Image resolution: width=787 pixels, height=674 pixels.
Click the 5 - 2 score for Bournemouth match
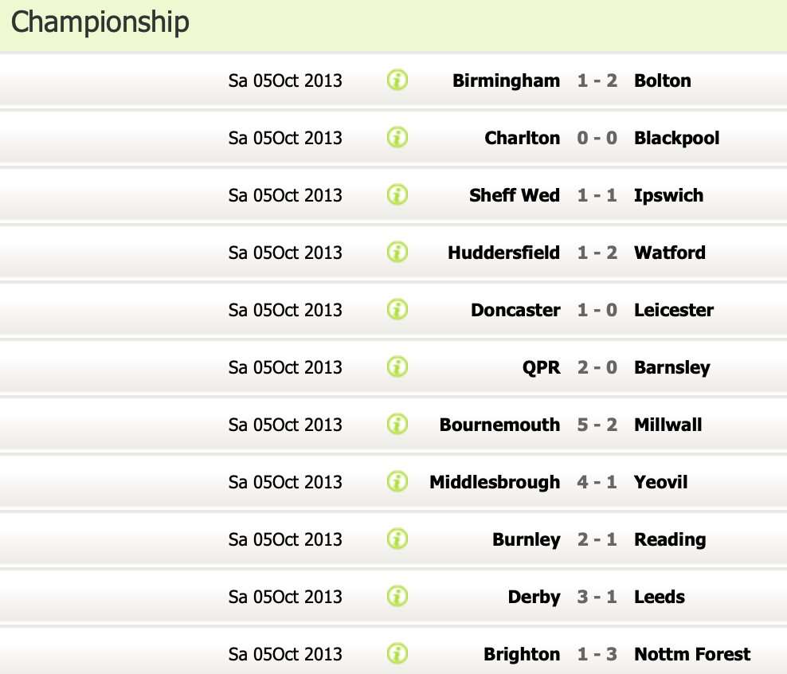pos(597,425)
